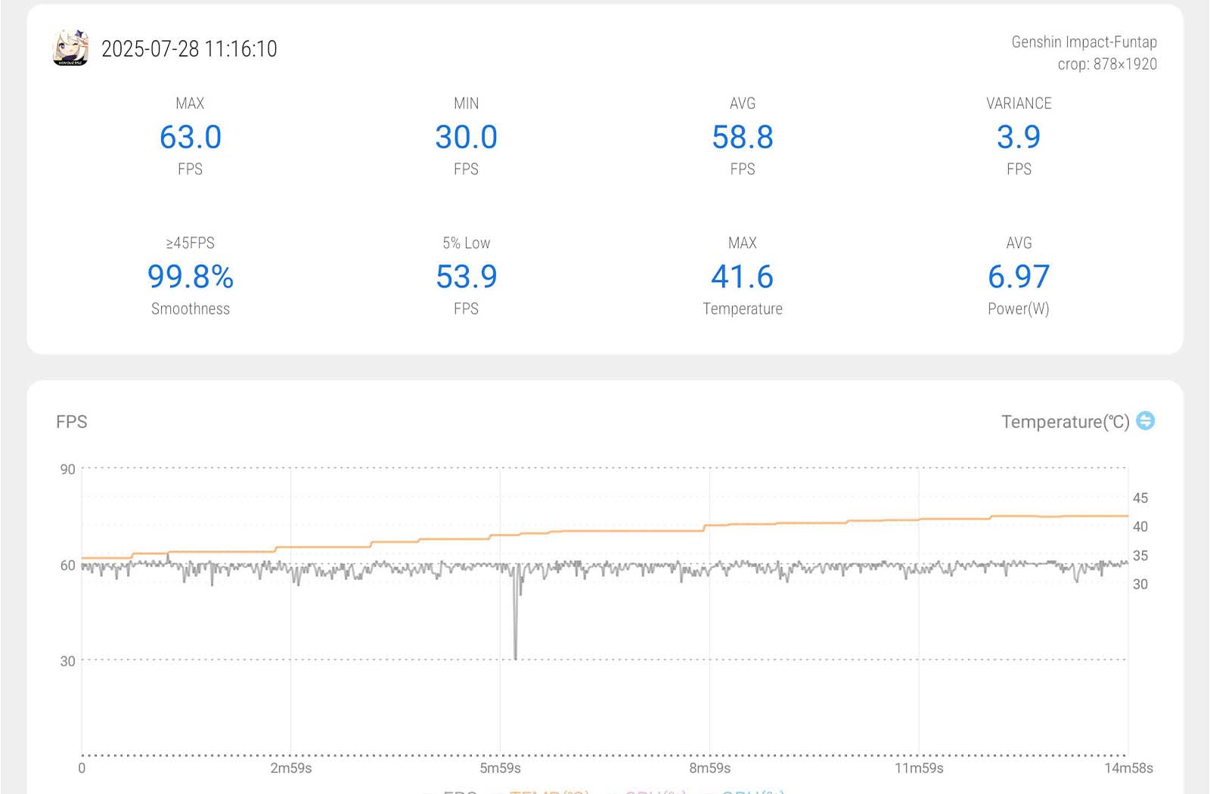Select the MAX 63.0 FPS stat
1210x794 pixels.
(191, 137)
